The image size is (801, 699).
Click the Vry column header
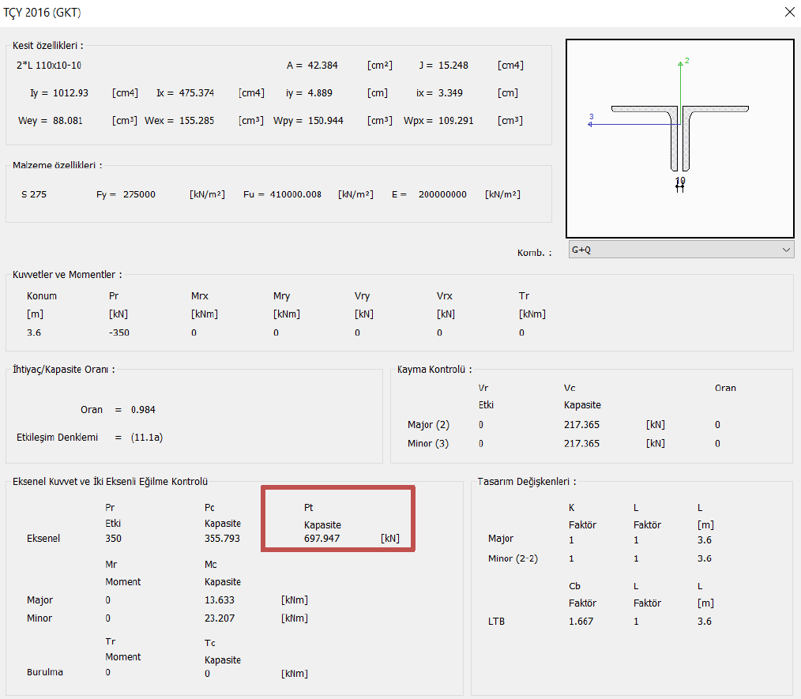pos(362,295)
